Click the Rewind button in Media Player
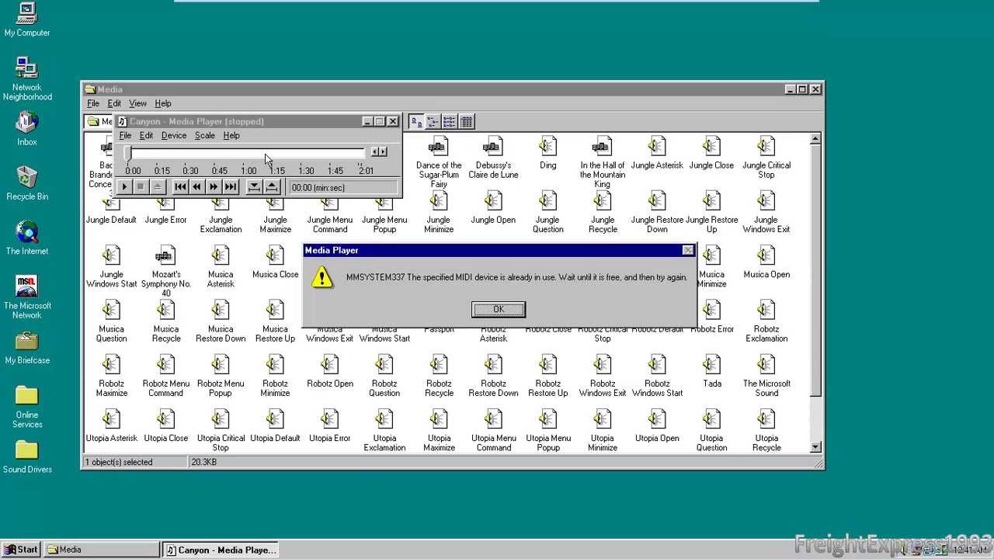 click(197, 187)
